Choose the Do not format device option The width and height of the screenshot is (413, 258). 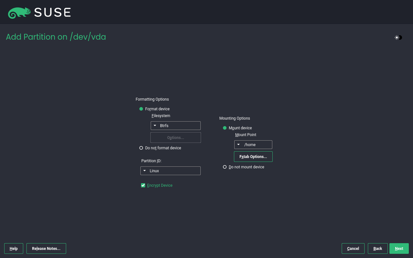[x=141, y=148]
